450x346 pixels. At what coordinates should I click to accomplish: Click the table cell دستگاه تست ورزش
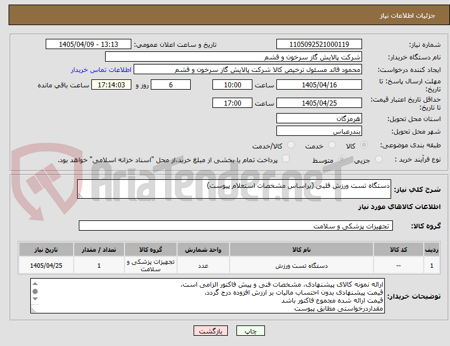click(302, 265)
